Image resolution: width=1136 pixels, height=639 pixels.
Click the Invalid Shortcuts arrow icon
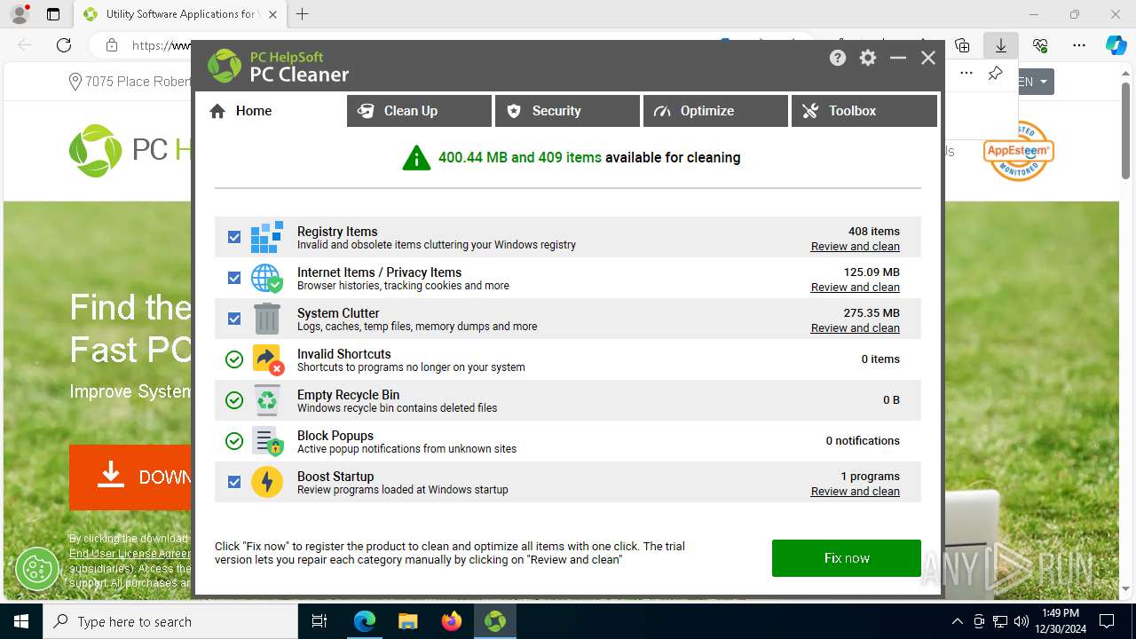(267, 359)
